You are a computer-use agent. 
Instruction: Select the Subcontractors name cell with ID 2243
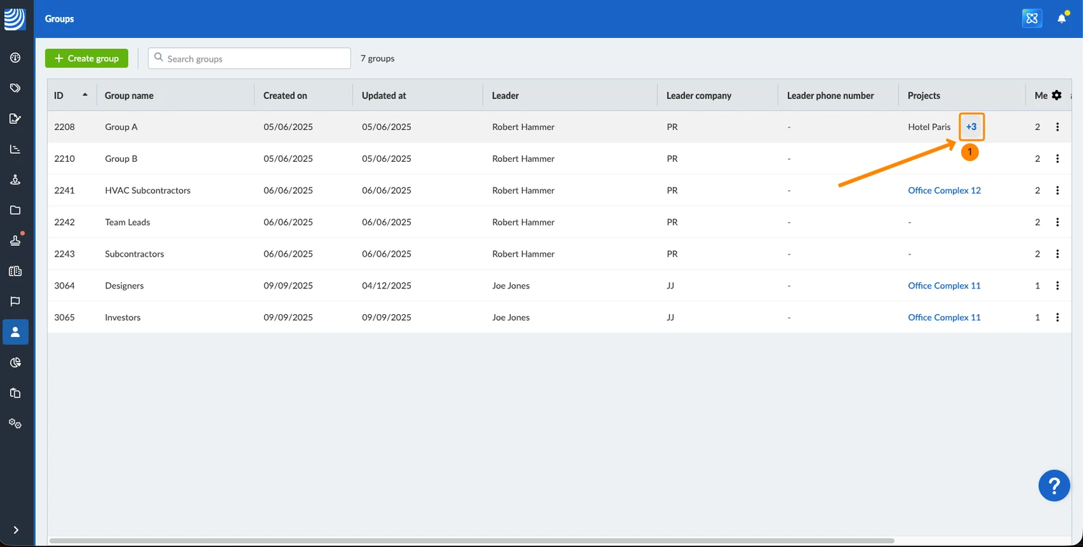[x=134, y=254]
